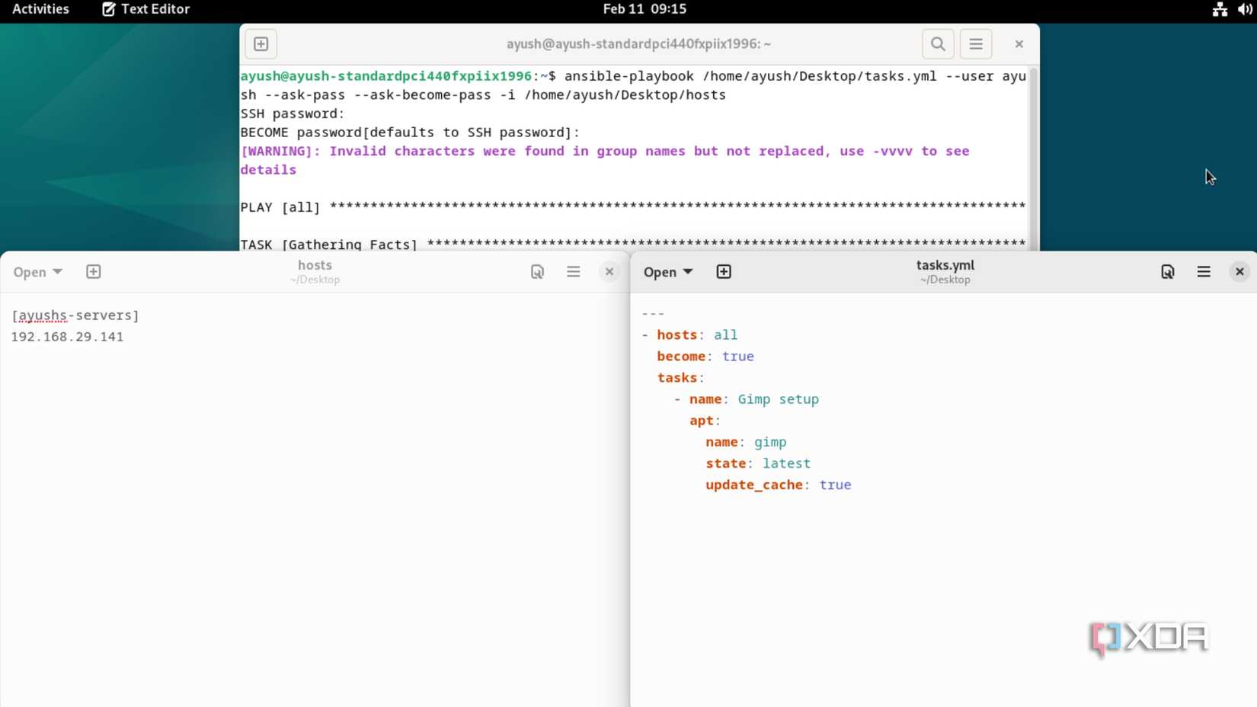The image size is (1257, 707).
Task: Click the volume icon in top bar
Action: point(1245,9)
